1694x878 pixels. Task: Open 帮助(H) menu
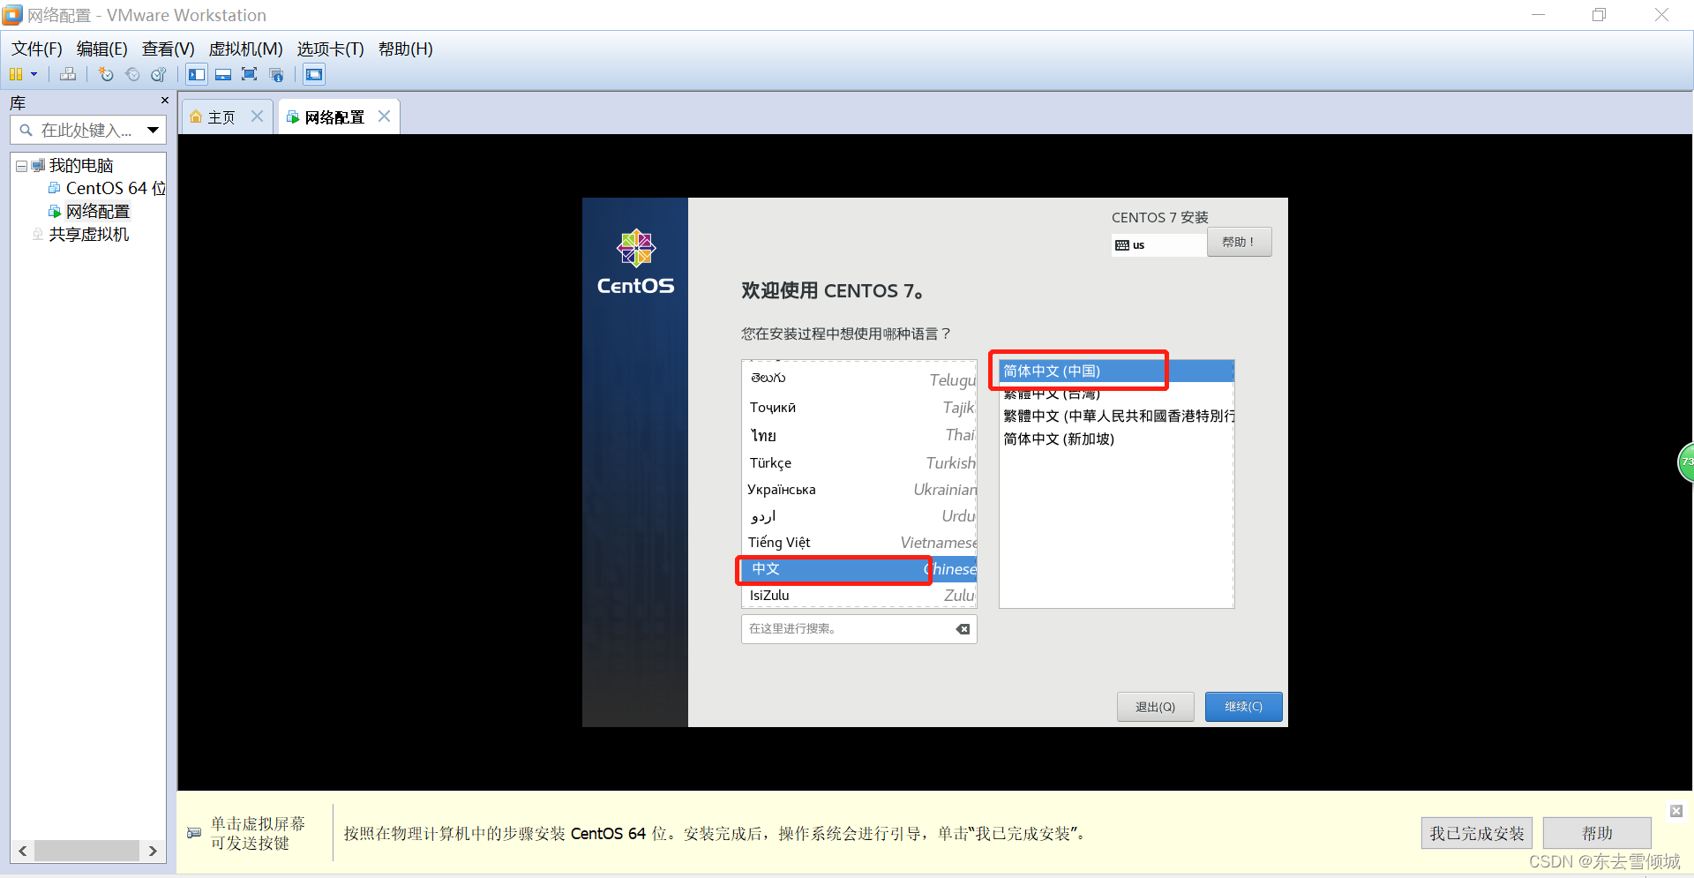click(406, 49)
